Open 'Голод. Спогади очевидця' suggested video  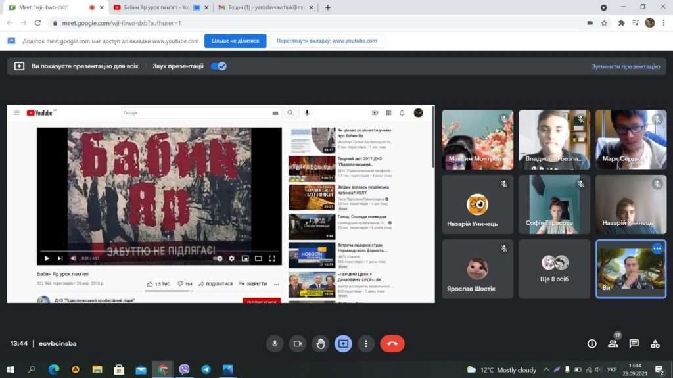coord(340,226)
